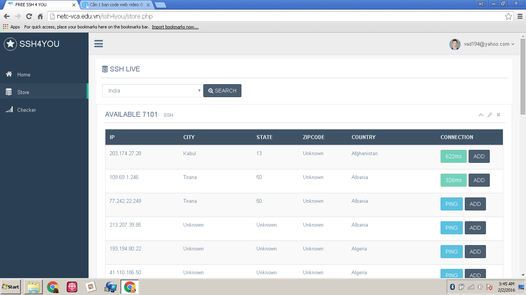Open the Home menu item in sidebar
The image size is (526, 295).
click(44, 75)
